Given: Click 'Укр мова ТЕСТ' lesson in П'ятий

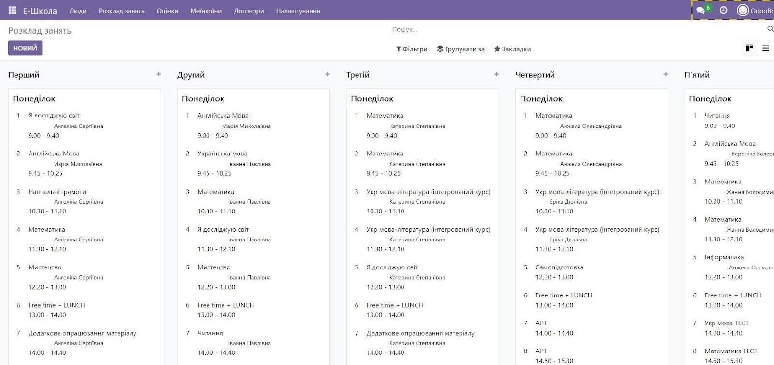Looking at the screenshot, I should pyautogui.click(x=727, y=323).
